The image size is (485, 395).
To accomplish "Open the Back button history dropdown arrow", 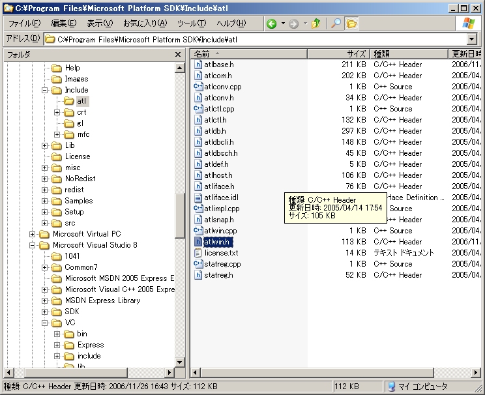I will 283,23.
